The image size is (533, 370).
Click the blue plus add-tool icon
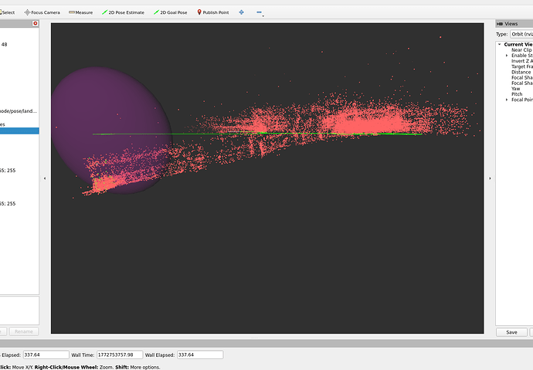(x=241, y=12)
